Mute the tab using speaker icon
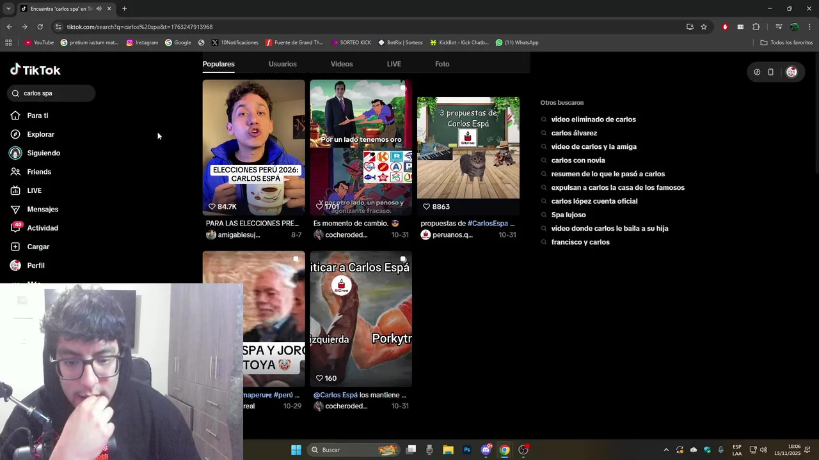Screen dimensions: 819x460 [99, 9]
